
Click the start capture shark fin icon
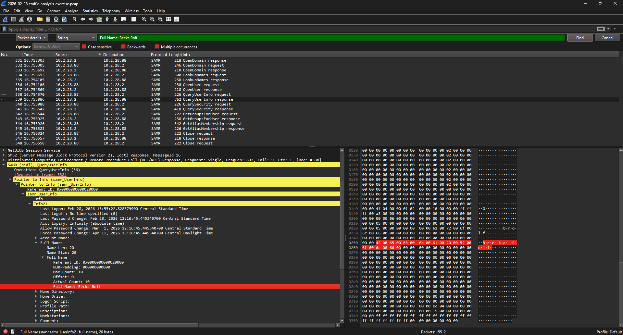click(5, 19)
